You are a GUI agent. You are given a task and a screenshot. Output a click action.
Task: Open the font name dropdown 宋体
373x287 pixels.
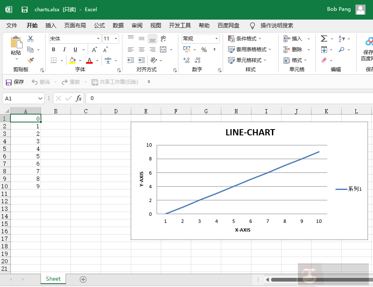[x=99, y=39]
